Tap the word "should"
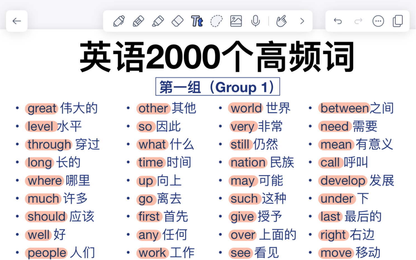 click(x=47, y=217)
